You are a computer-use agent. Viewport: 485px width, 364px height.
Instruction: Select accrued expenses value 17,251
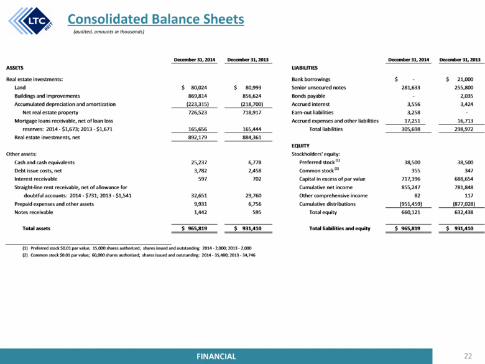point(412,121)
